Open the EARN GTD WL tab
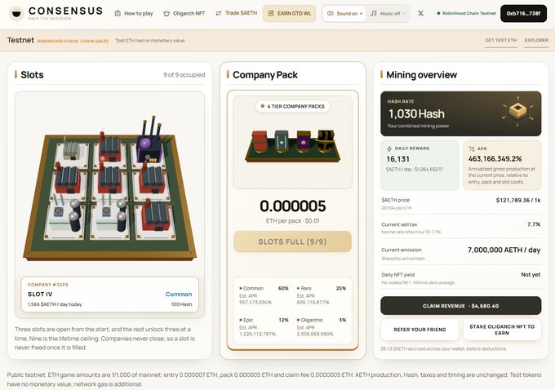555x390 pixels. pos(289,13)
